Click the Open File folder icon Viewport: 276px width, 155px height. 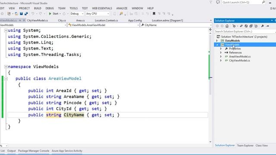click(16, 13)
